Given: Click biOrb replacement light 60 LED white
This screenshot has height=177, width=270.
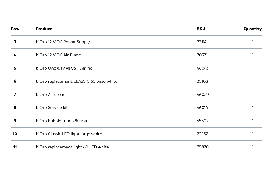Looking at the screenshot, I should 72,147.
